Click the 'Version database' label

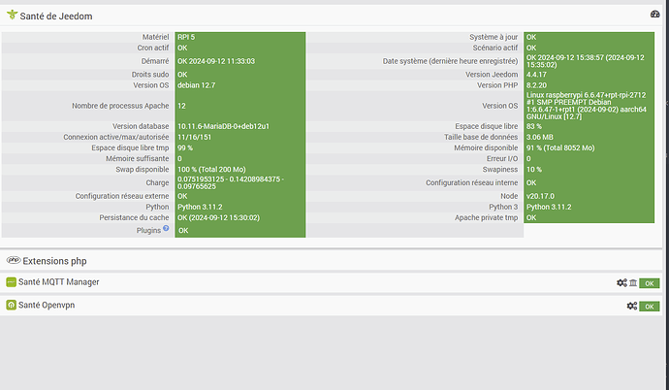(x=141, y=126)
